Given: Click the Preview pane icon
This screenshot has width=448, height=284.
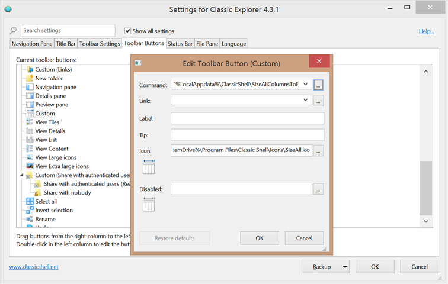Looking at the screenshot, I should point(30,105).
